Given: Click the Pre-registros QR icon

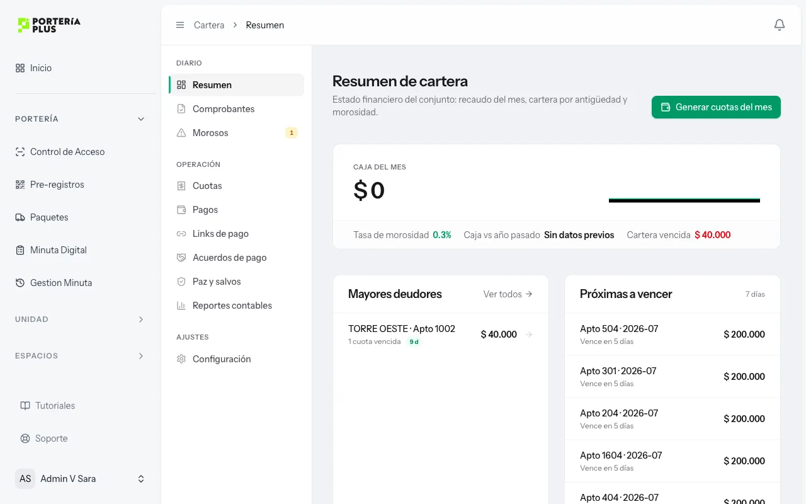Looking at the screenshot, I should [20, 185].
